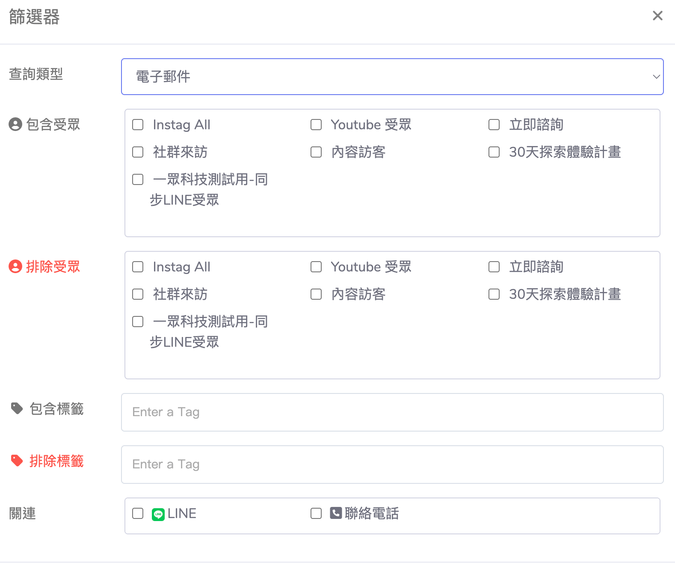This screenshot has height=572, width=675.
Task: Focus the 包含標籤 Enter a Tag field
Action: point(392,412)
